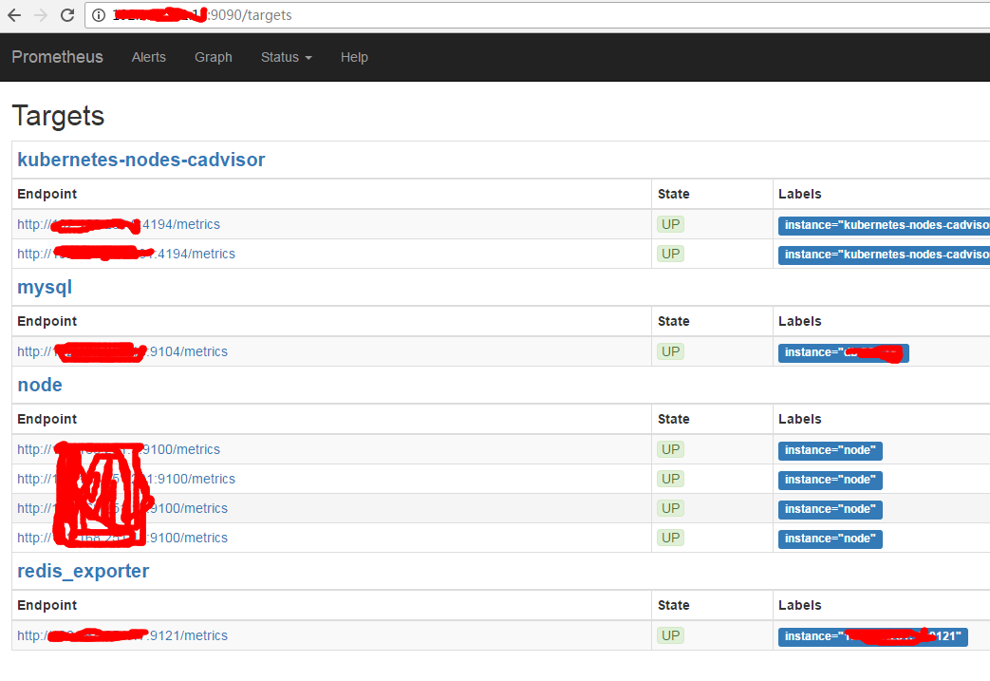Click the redis_exporter instance label badge
This screenshot has width=990, height=681.
[873, 636]
